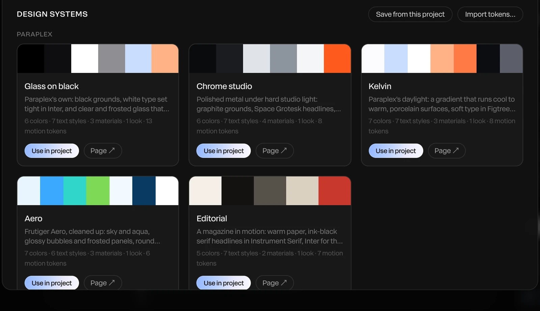540x311 pixels.
Task: Click Save from this project button
Action: pyautogui.click(x=410, y=15)
